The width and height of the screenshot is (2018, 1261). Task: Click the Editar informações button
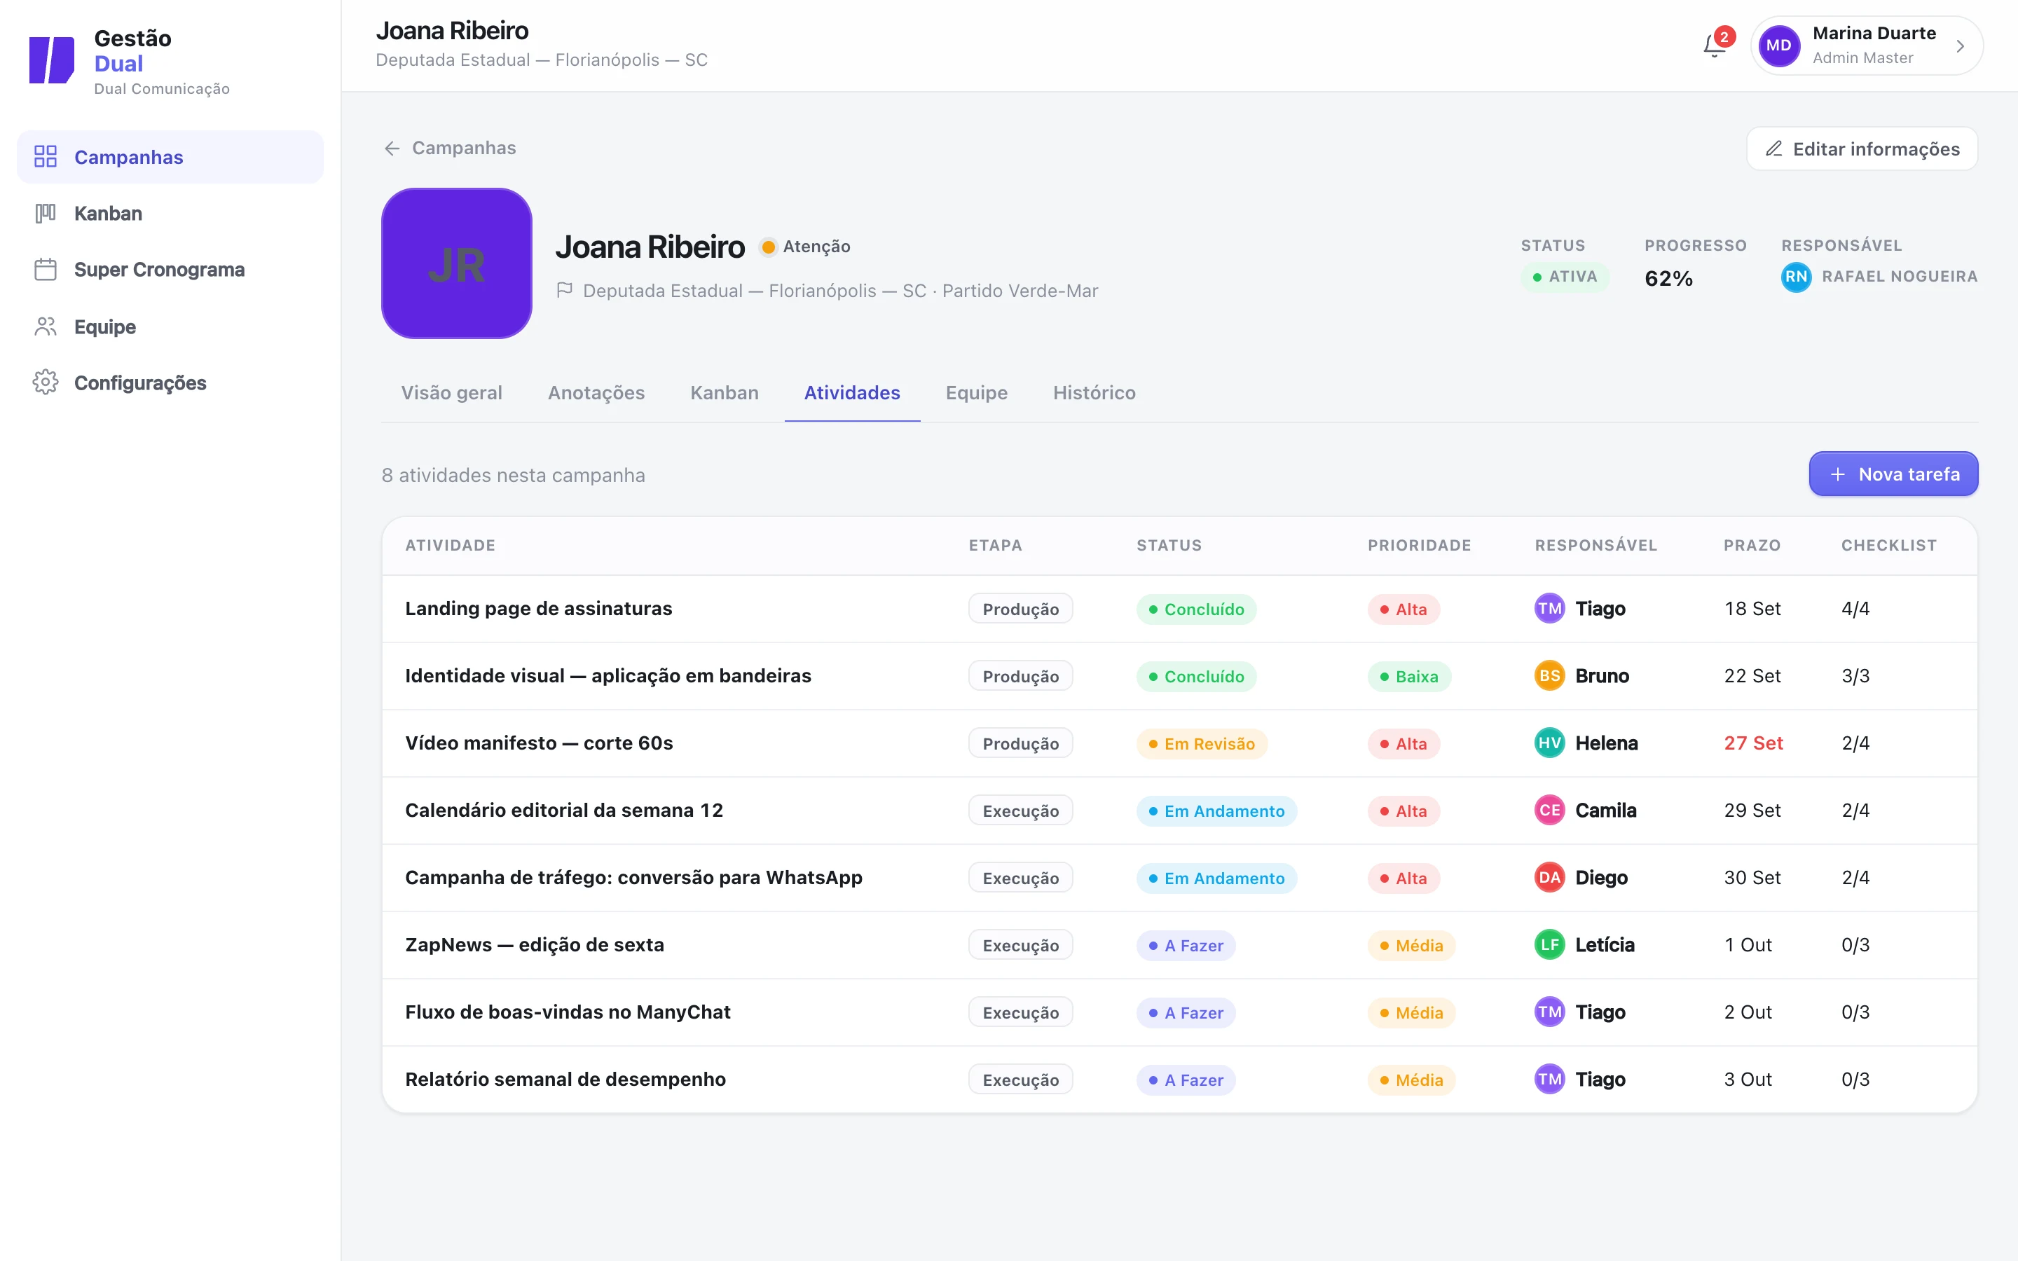(x=1862, y=149)
